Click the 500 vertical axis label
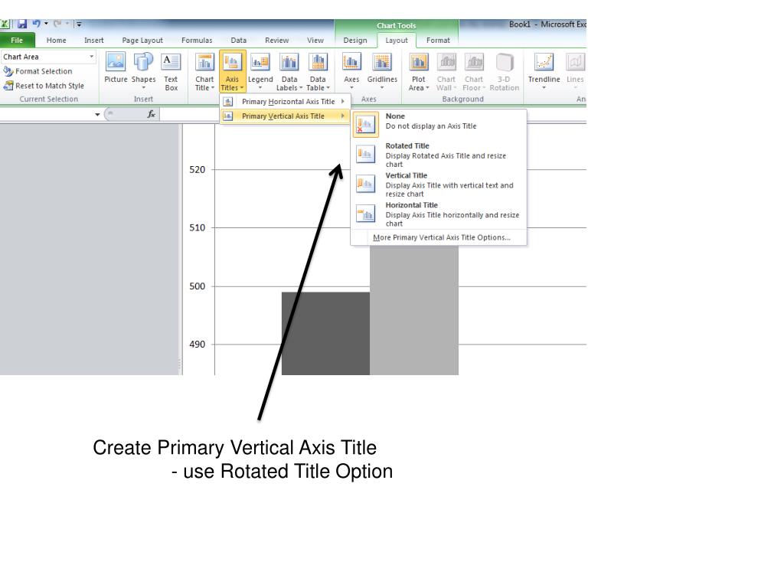 pyautogui.click(x=197, y=286)
